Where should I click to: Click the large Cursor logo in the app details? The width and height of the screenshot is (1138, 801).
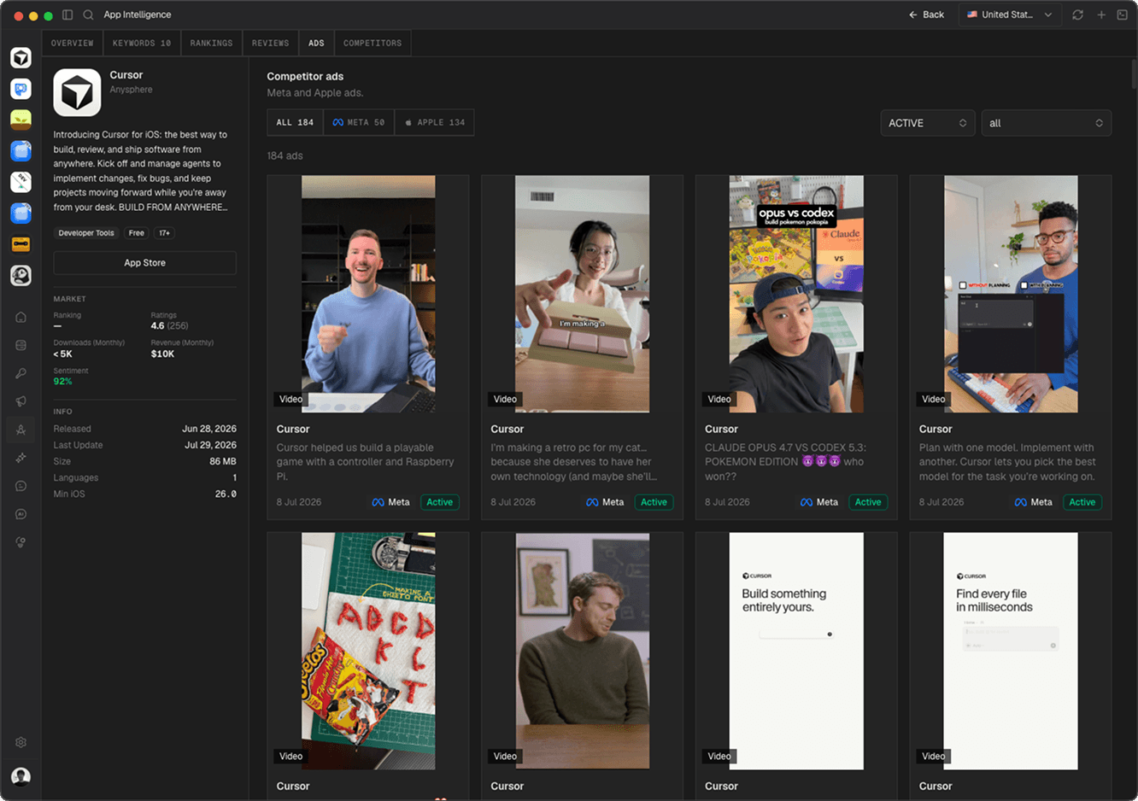(77, 92)
